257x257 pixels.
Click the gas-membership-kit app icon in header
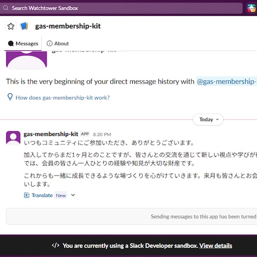(24, 26)
